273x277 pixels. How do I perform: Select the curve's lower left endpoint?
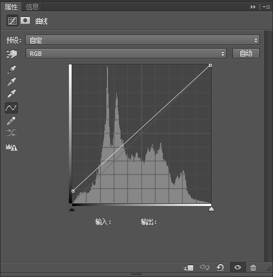click(73, 191)
